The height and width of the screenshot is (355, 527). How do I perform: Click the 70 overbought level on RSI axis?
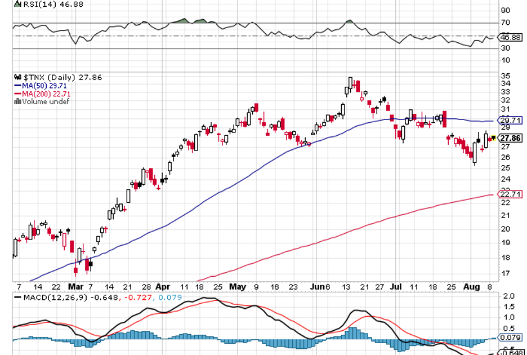coord(505,23)
